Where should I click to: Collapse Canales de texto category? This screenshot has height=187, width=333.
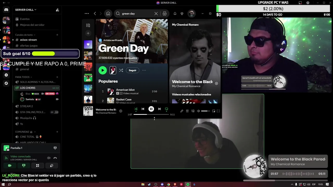25,35
